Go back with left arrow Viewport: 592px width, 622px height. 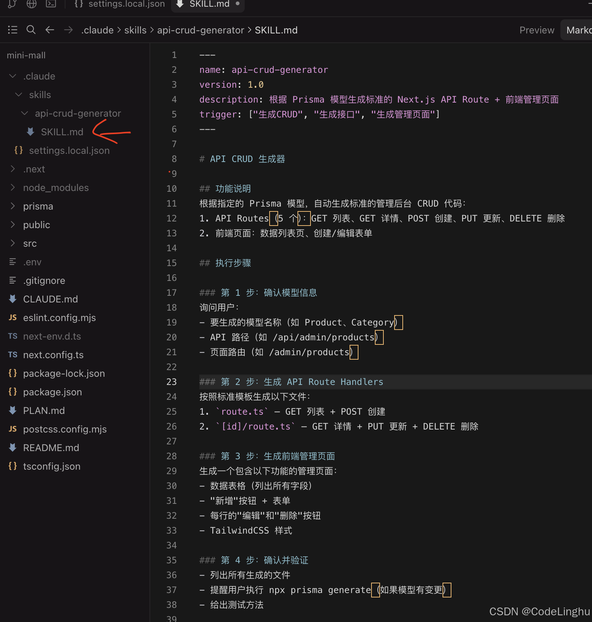point(50,30)
